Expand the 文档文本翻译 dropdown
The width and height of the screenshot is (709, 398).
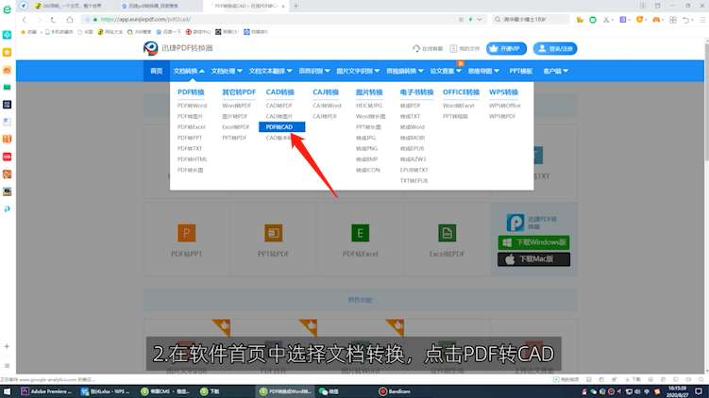(270, 71)
